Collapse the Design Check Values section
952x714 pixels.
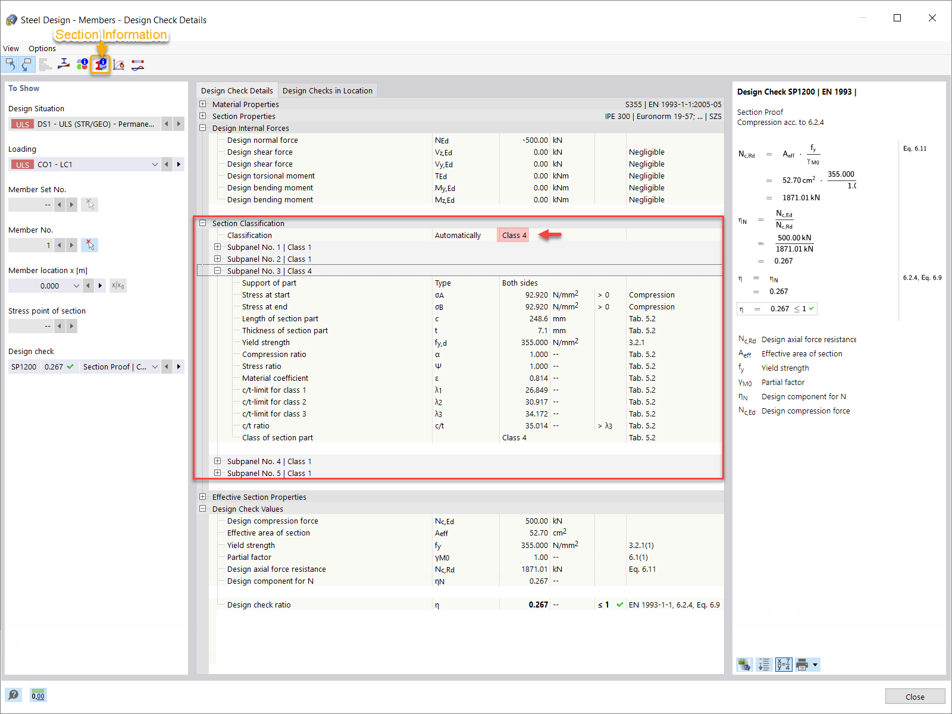[x=203, y=509]
